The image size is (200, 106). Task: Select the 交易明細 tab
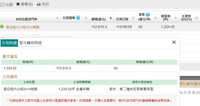[x=9, y=43]
